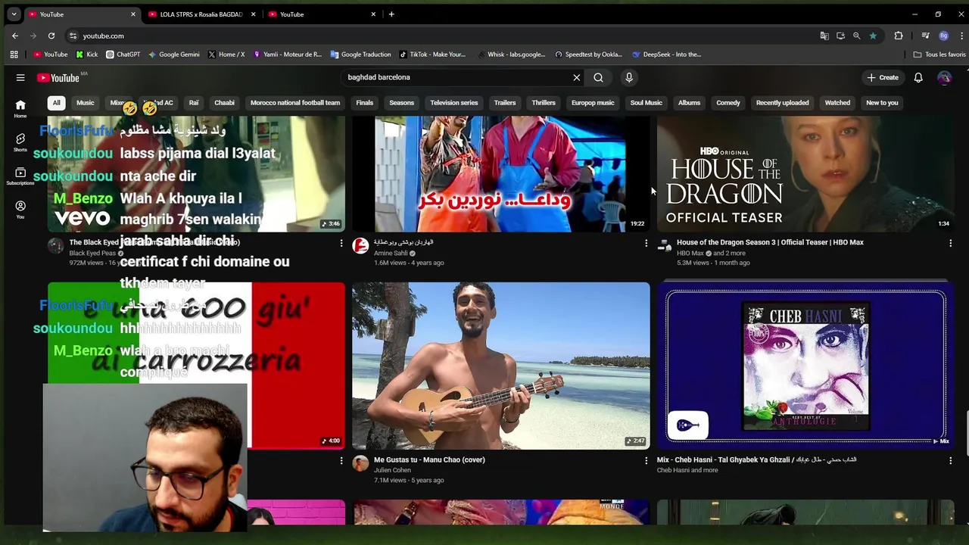Select the New to you chip

882,103
